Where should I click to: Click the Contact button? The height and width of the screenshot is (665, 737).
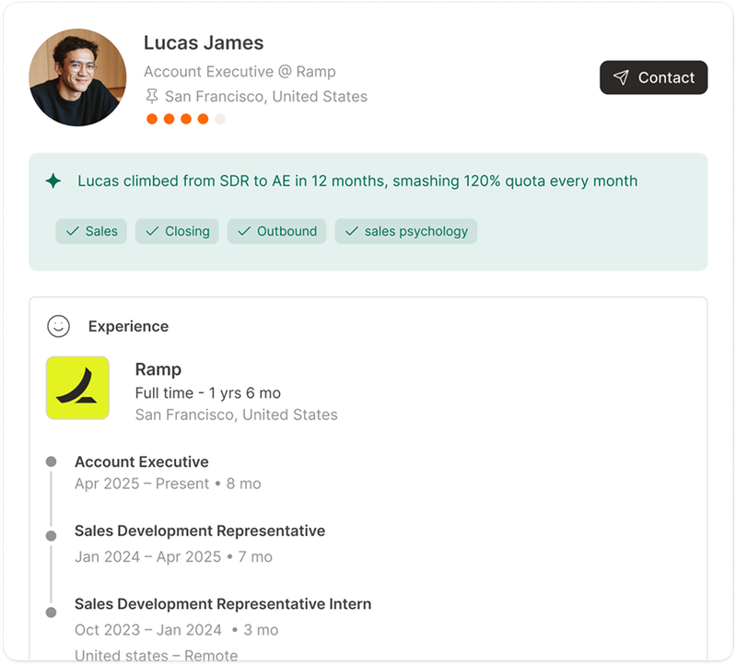pyautogui.click(x=653, y=77)
